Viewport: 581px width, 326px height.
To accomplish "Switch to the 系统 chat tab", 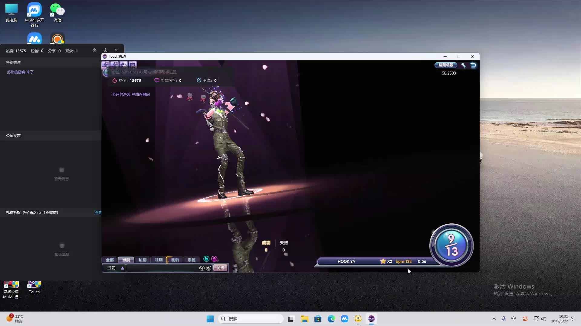I will pos(191,260).
